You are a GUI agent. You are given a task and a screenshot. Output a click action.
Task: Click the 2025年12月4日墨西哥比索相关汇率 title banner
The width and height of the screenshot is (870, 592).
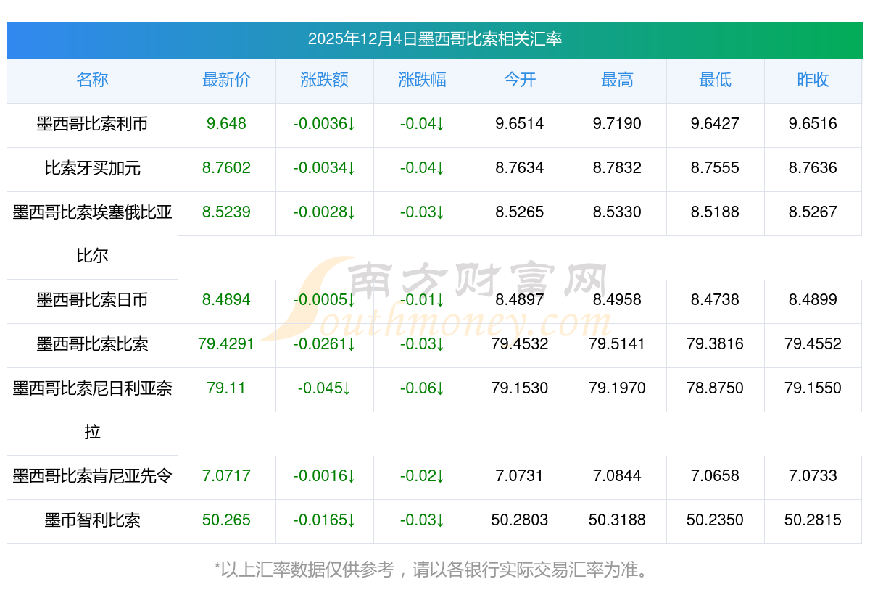tap(435, 39)
